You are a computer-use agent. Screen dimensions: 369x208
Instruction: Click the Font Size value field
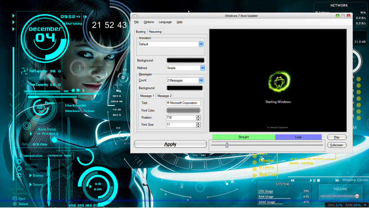point(181,125)
